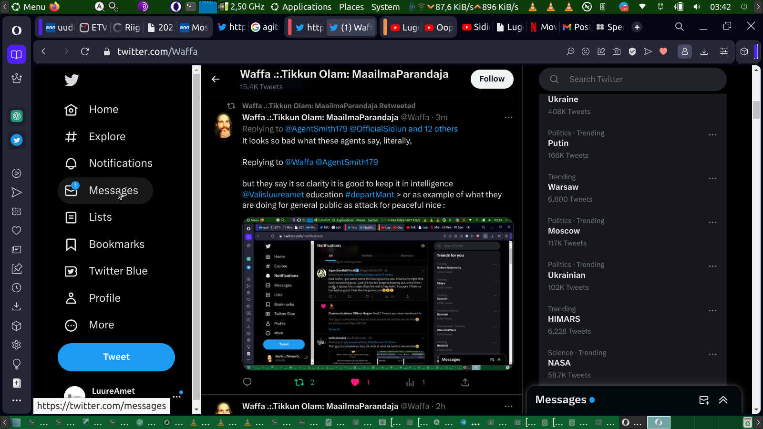Click the twitter.com/Waffa address bar
This screenshot has width=763, height=429.
[x=157, y=51]
